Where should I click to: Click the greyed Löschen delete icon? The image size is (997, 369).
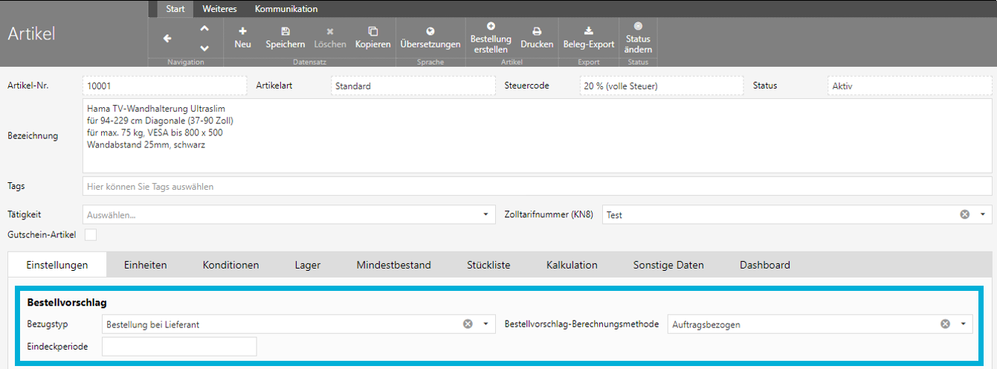coord(330,38)
